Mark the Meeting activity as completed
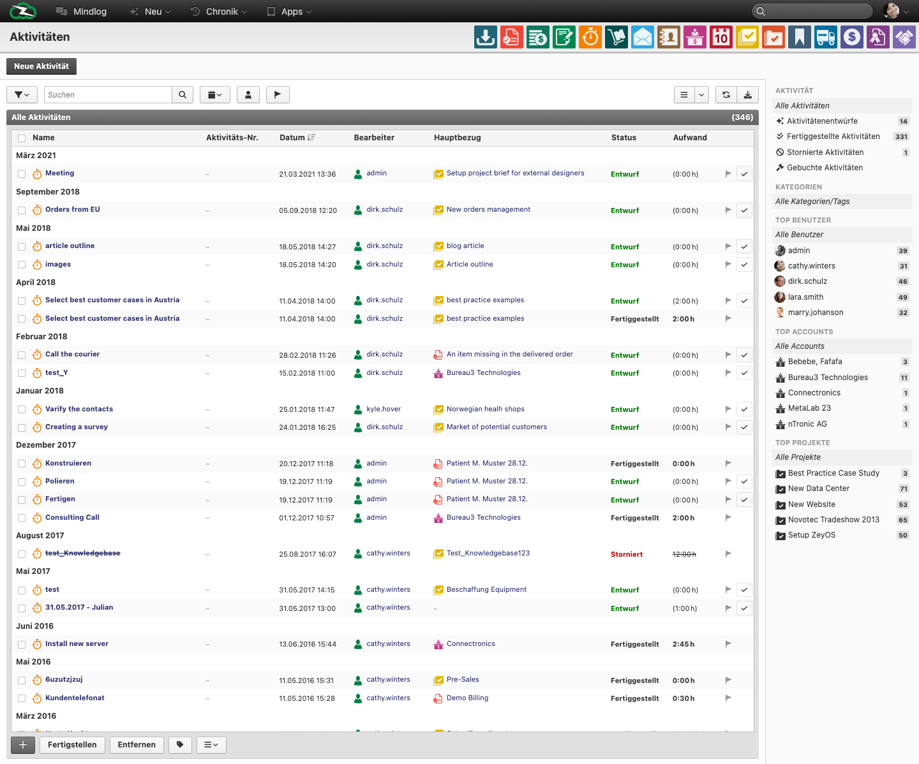 [x=744, y=174]
